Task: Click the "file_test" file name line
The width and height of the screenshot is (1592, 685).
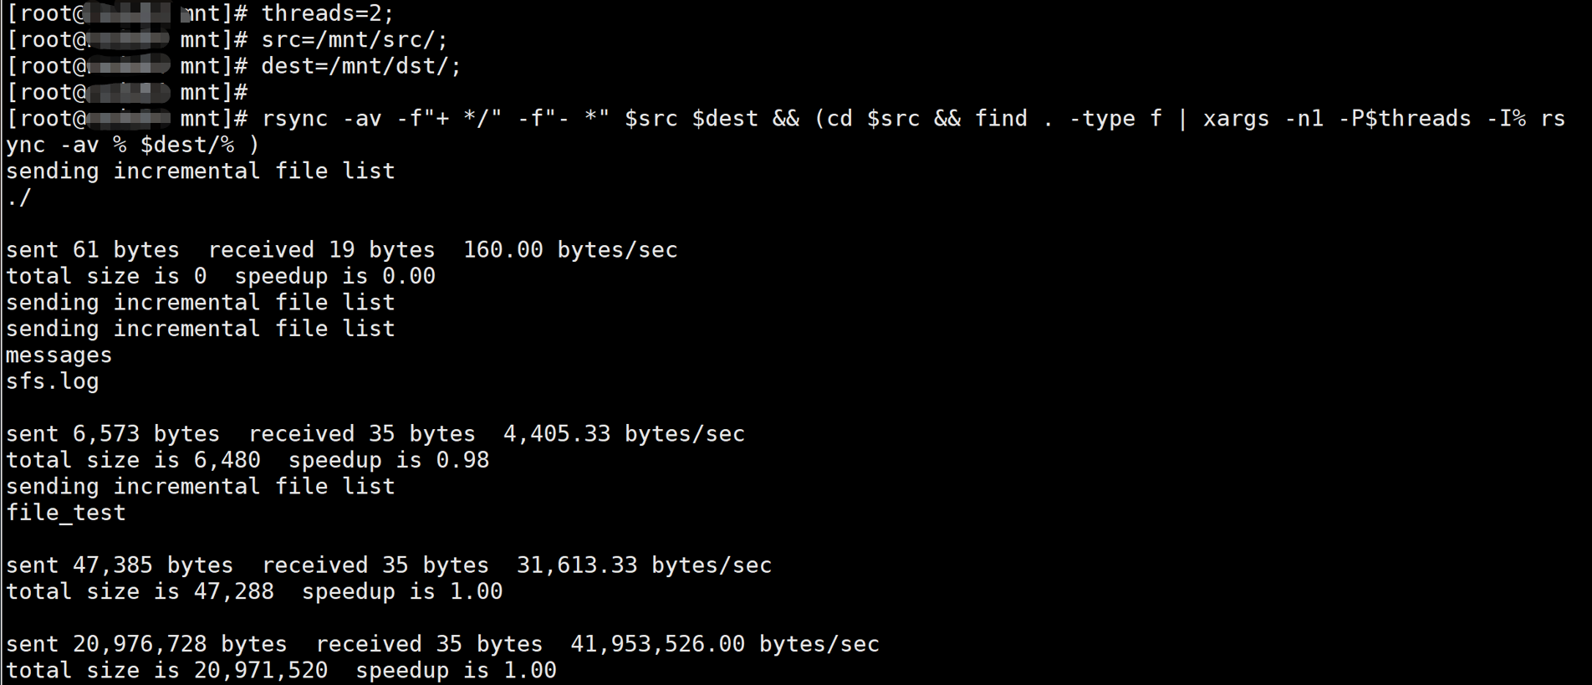Action: (x=65, y=513)
